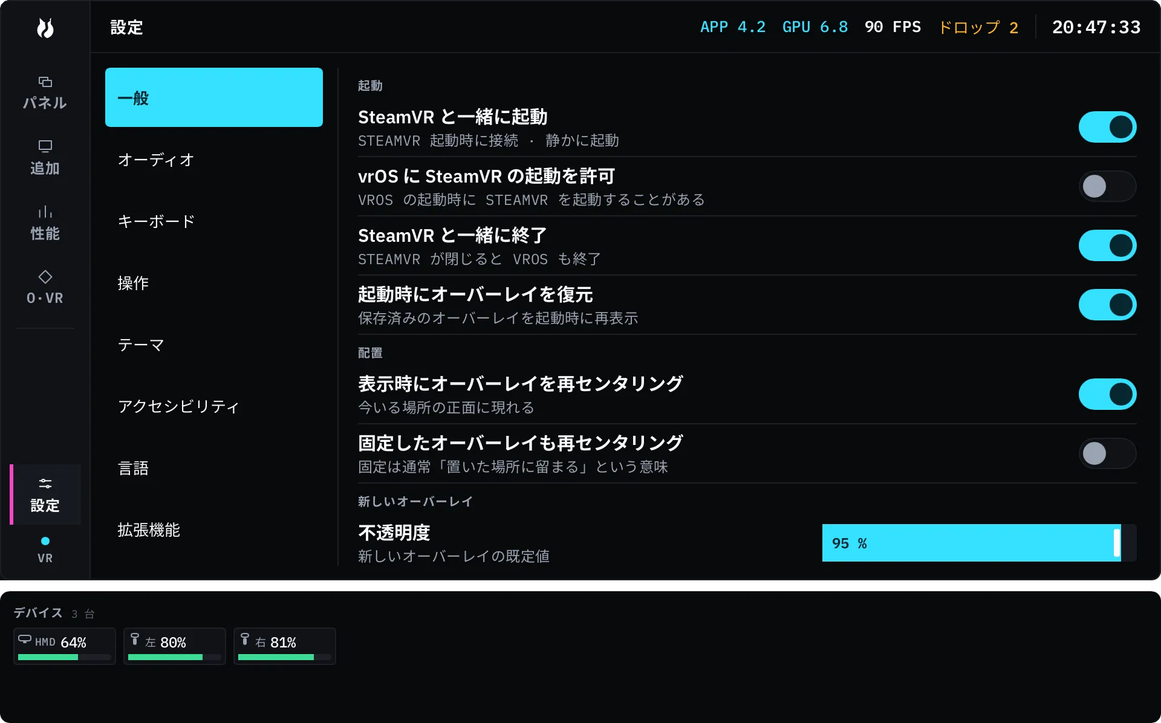Click the 右 controller battery chip

pyautogui.click(x=285, y=646)
